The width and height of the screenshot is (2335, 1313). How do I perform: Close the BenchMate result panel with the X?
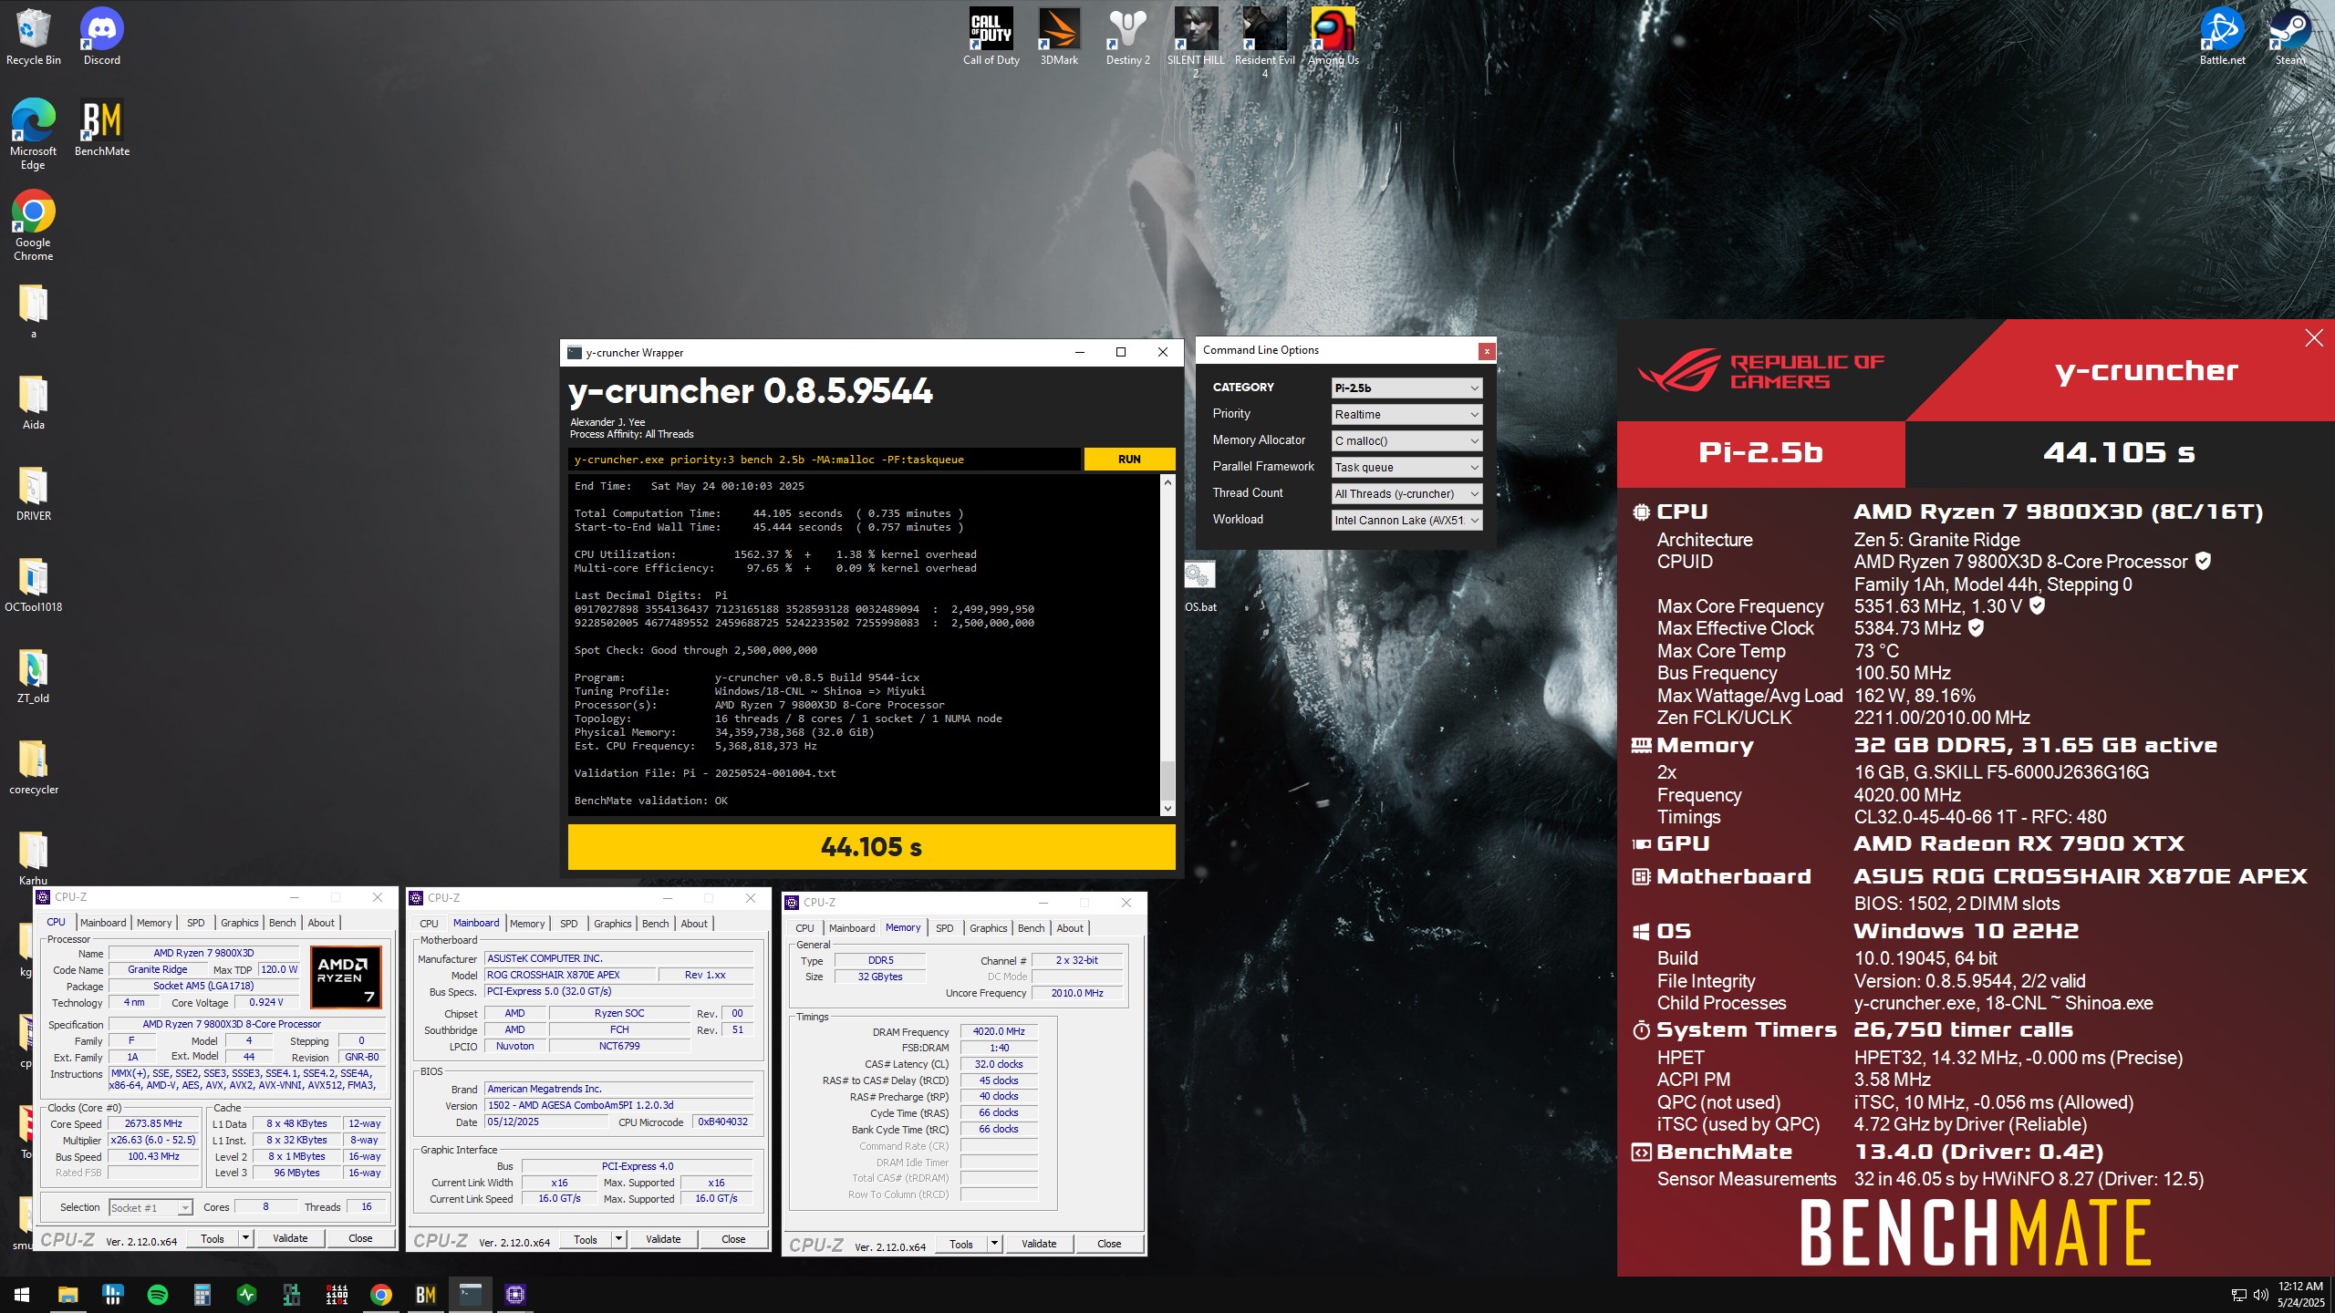(x=2314, y=338)
